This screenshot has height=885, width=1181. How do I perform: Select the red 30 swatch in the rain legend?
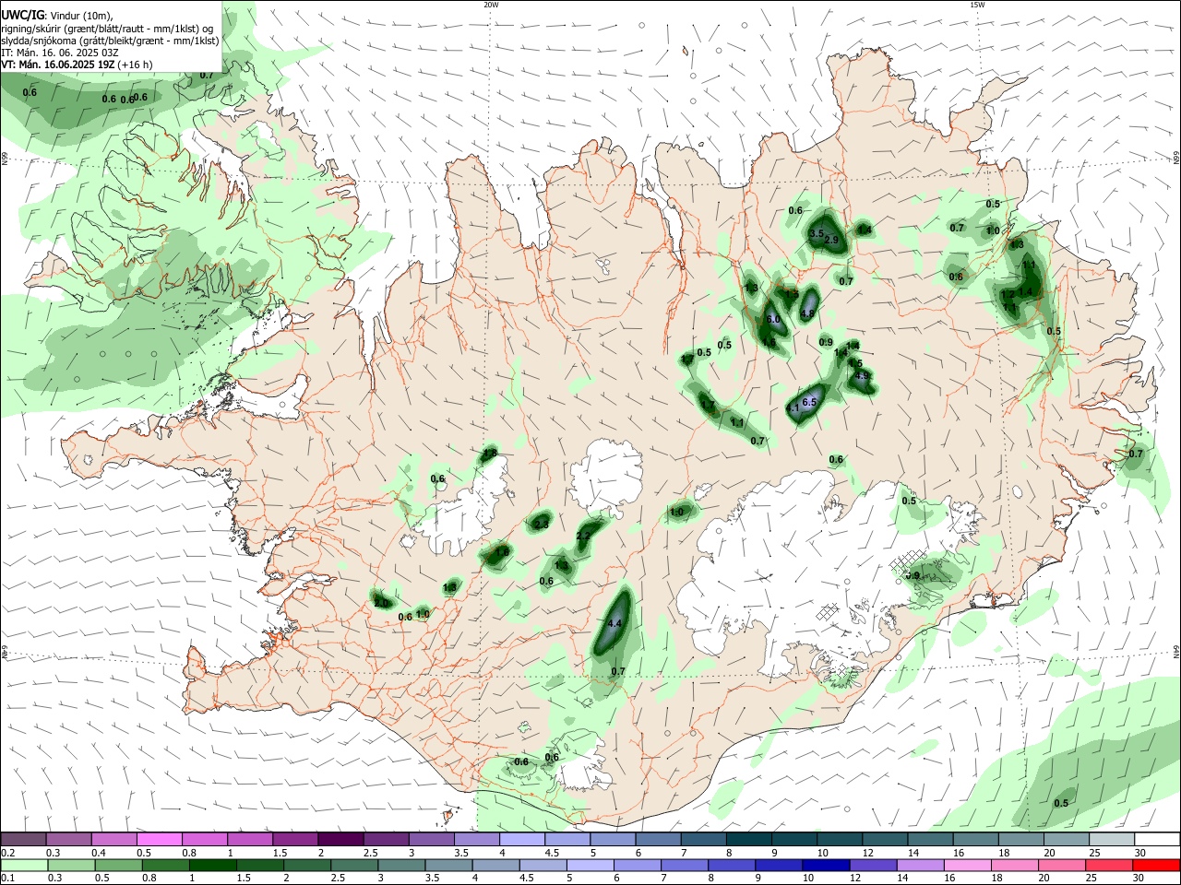click(x=1155, y=865)
